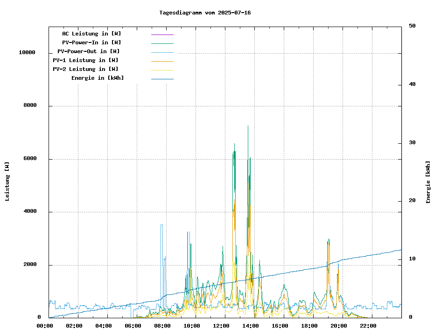
Task: Select the PV-1 Leistung legend label
Action: (x=85, y=60)
